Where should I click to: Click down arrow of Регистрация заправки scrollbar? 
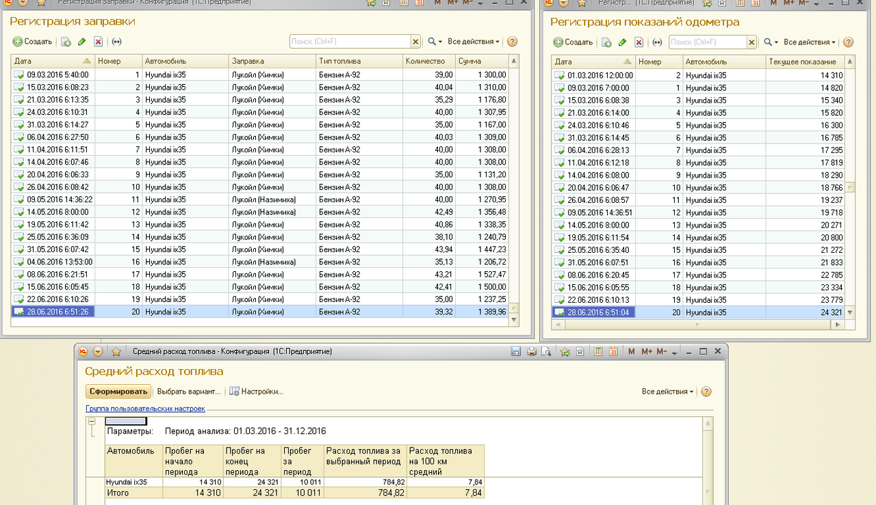(514, 320)
